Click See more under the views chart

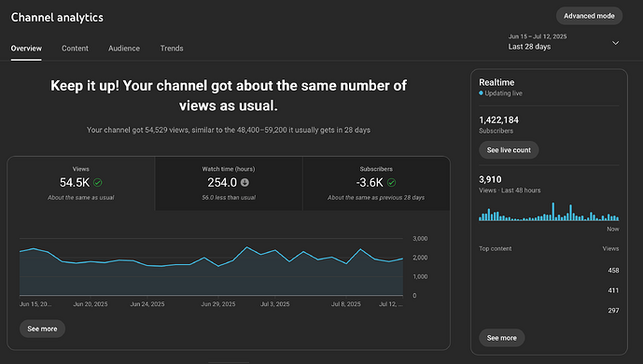click(42, 329)
